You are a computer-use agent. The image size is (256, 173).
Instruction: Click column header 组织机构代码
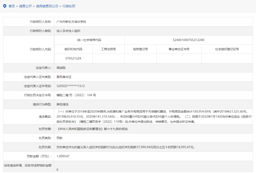[x=73, y=49]
